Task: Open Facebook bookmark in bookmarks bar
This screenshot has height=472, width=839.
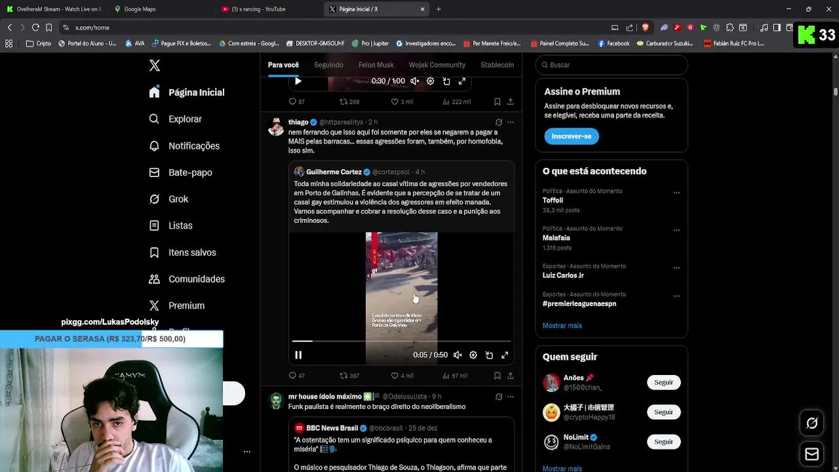Action: tap(614, 43)
